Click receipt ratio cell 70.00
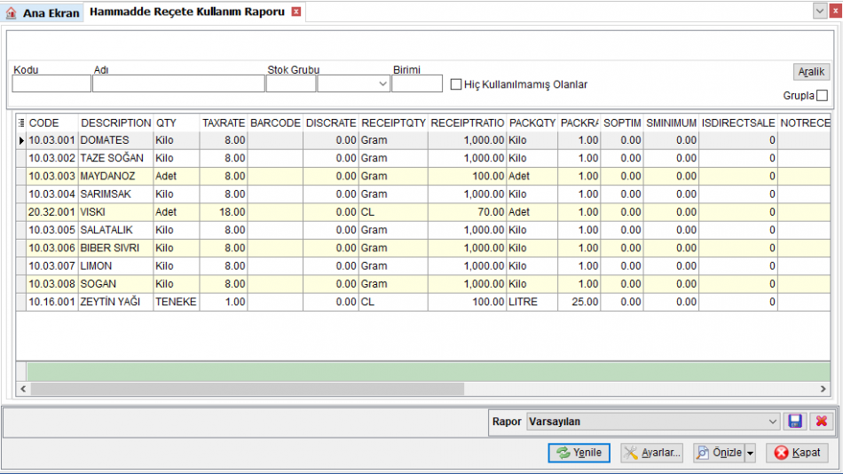Screen dimensions: 843x474 click(468, 212)
